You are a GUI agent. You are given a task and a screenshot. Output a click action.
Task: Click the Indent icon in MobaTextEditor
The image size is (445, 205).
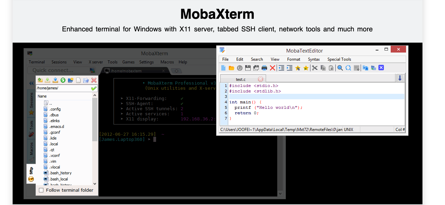pyautogui.click(x=290, y=68)
